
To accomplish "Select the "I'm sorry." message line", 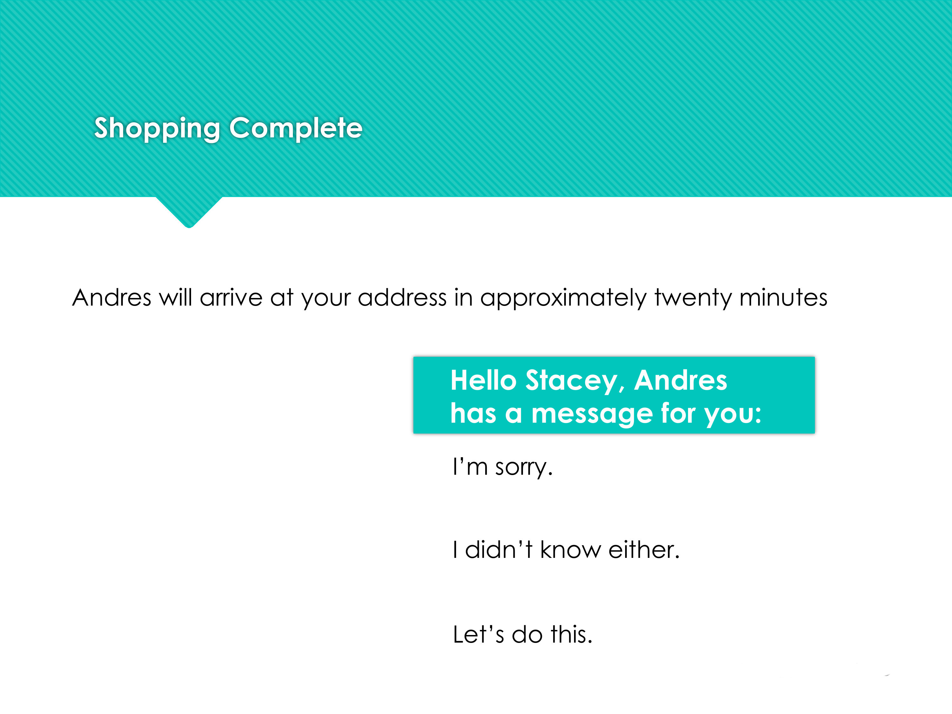I will pos(503,467).
